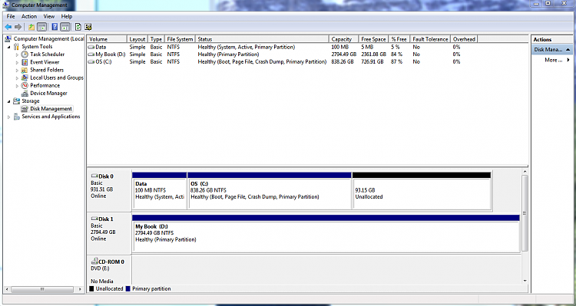Select the OS (C:) 838.26 GB partition block
Image resolution: width=576 pixels, height=306 pixels.
tap(270, 191)
